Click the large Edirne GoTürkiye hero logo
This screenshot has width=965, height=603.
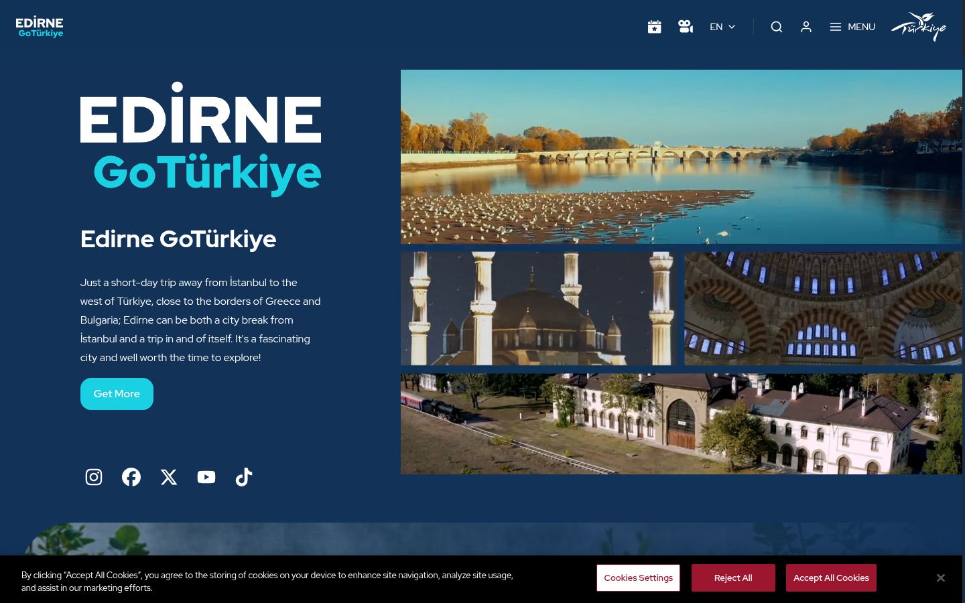pyautogui.click(x=200, y=139)
